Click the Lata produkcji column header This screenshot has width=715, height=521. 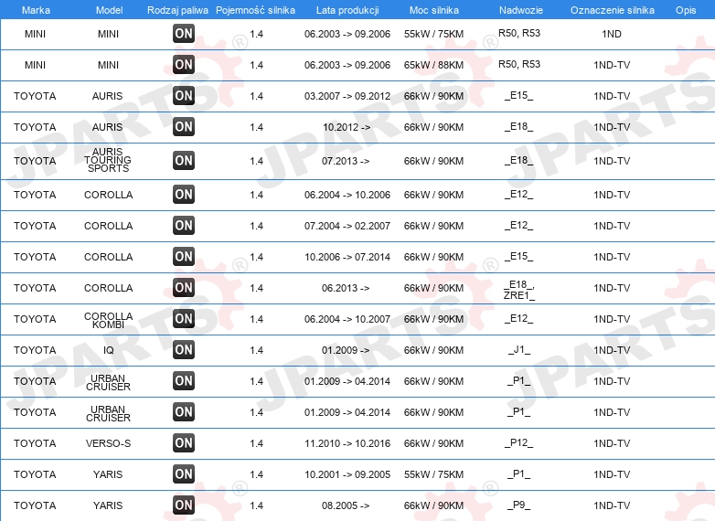[347, 10]
